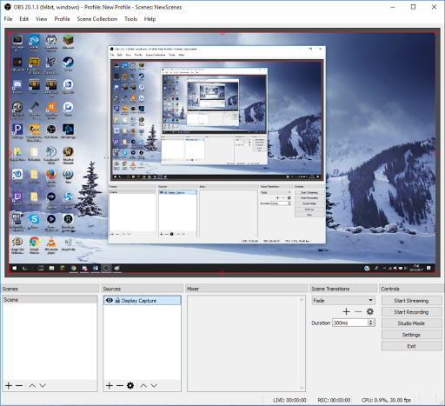Click Mixer scrollbar up arrow

[302, 300]
